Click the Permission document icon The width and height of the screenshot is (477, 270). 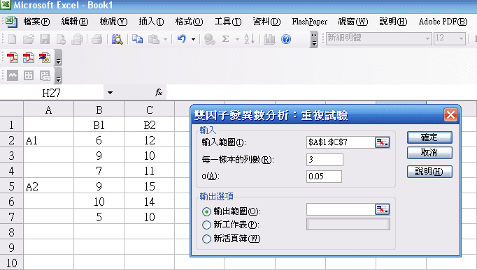pyautogui.click(x=61, y=39)
